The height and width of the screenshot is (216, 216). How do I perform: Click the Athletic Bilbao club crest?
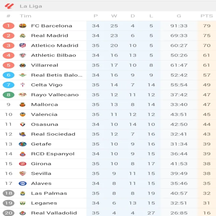click(23, 56)
